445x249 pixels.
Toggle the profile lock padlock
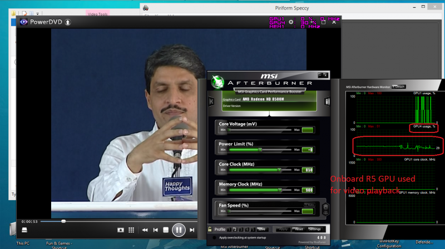pos(210,229)
